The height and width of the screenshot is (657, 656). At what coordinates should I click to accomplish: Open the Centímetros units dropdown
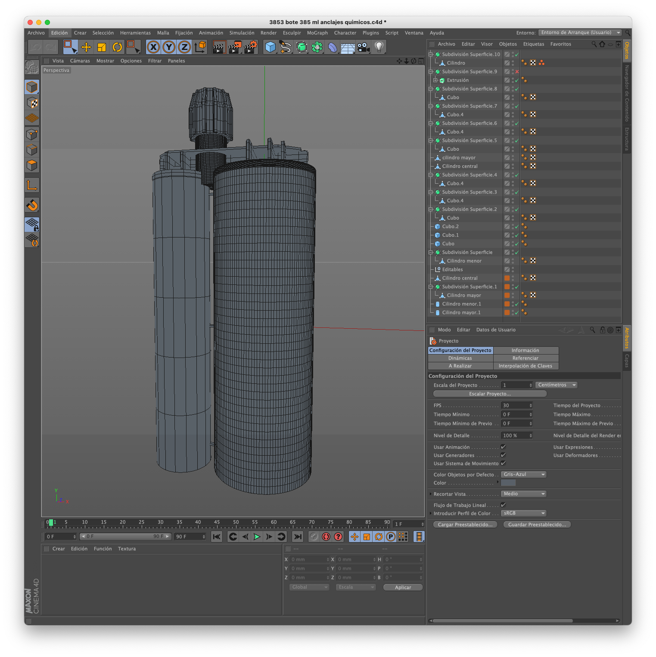click(556, 385)
